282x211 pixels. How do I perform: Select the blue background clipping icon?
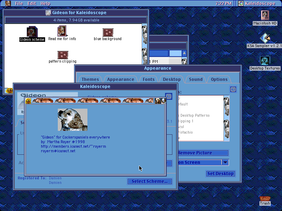tap(108, 32)
